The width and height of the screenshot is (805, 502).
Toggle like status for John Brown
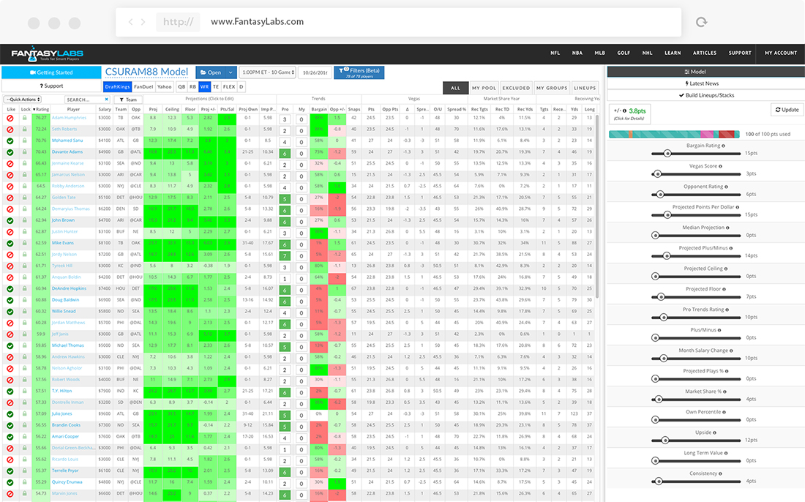click(x=10, y=220)
